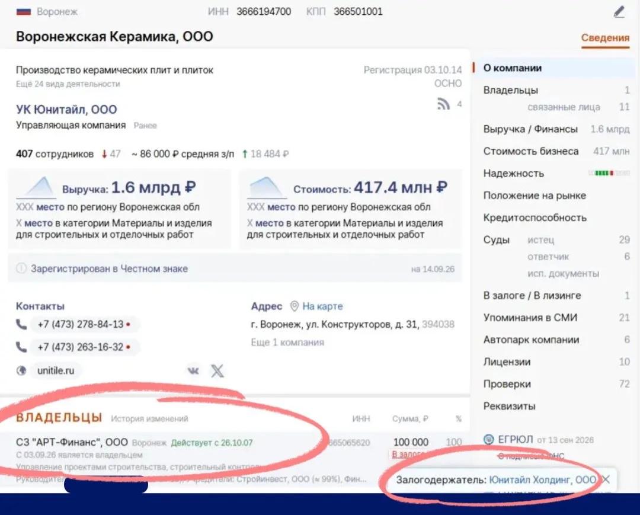The image size is (640, 515).
Task: Open Проверки sidebar section
Action: [x=507, y=384]
